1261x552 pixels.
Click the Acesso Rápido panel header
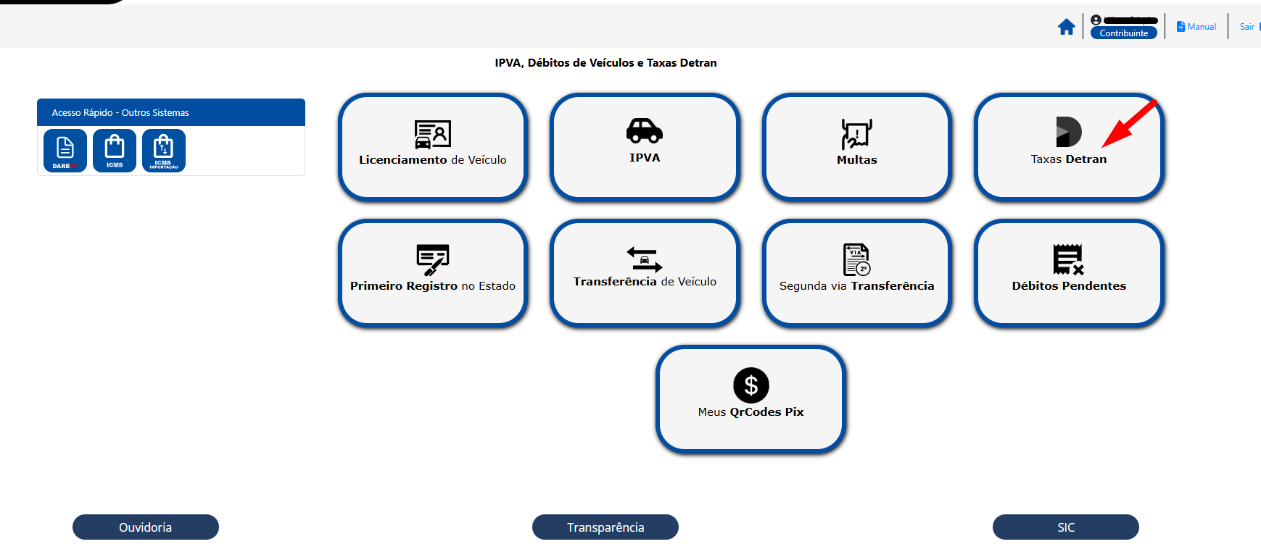point(171,112)
